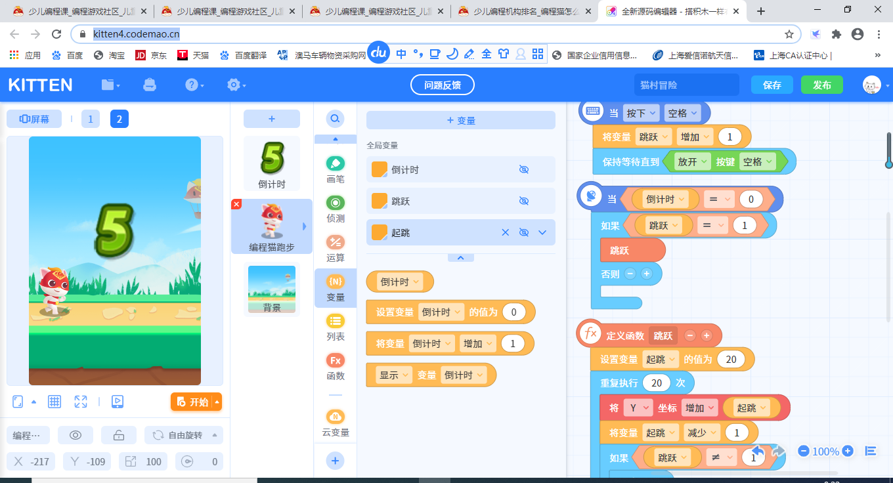Toggle visibility of the 跳跃 variable
The height and width of the screenshot is (483, 893).
click(x=524, y=201)
